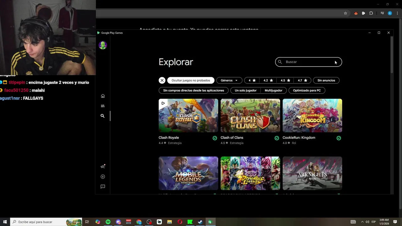This screenshot has width=402, height=226.
Task: Toggle the 4.5 stars rating filter
Action: click(x=285, y=80)
